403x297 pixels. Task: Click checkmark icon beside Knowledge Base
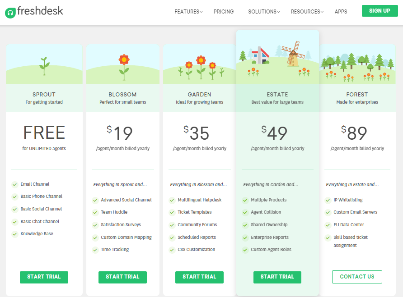pos(14,234)
